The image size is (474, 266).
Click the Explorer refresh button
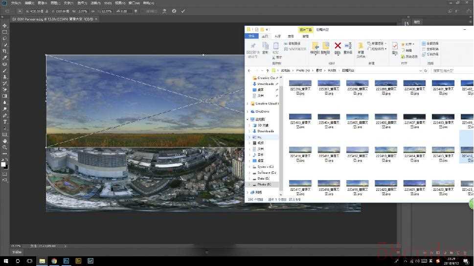tap(426, 71)
